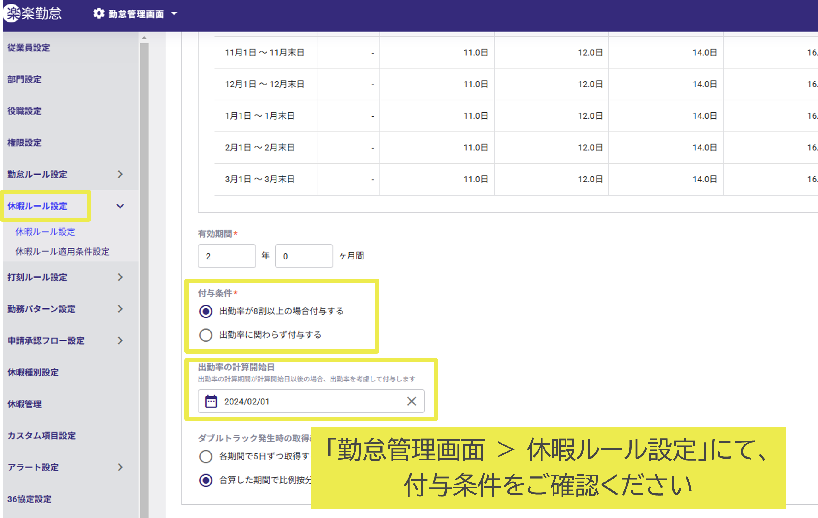This screenshot has width=818, height=518.
Task: Open 36協定設定 in the sidebar
Action: coord(29,499)
